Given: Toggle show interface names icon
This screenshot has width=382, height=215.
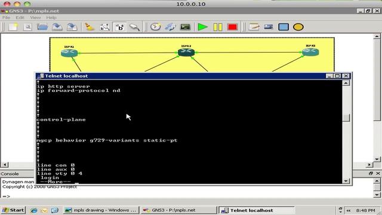Looking at the screenshot, I should point(105,27).
